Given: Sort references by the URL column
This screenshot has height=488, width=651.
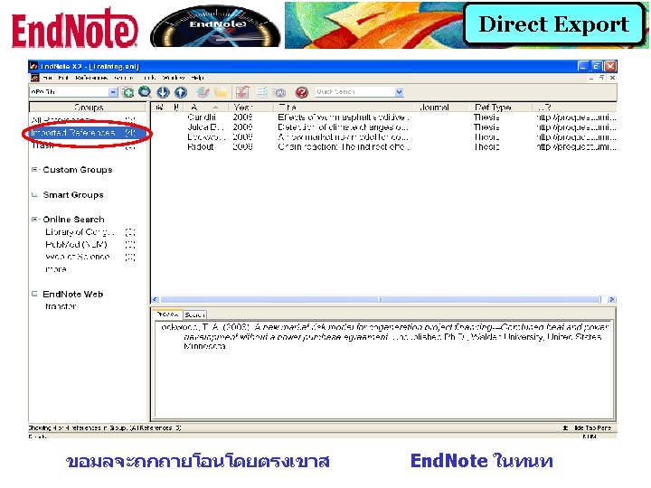Looking at the screenshot, I should tap(574, 108).
